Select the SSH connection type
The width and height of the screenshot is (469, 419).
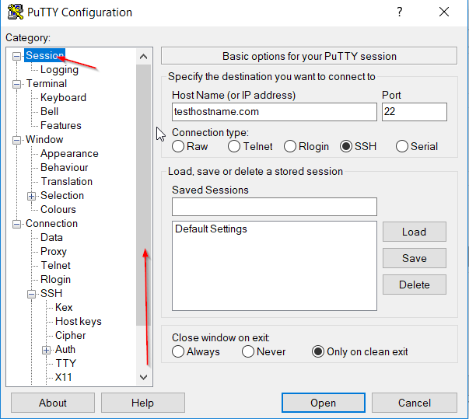tap(346, 146)
